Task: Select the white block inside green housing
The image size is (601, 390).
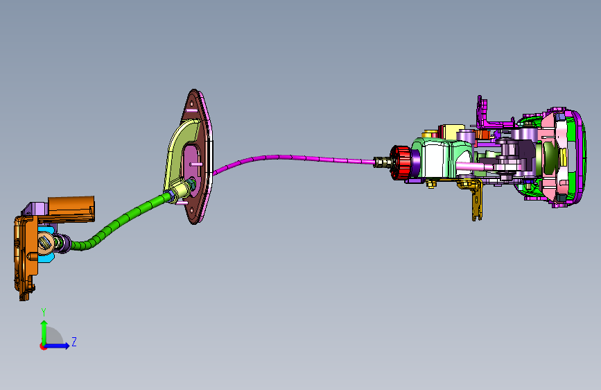Action: pos(433,160)
